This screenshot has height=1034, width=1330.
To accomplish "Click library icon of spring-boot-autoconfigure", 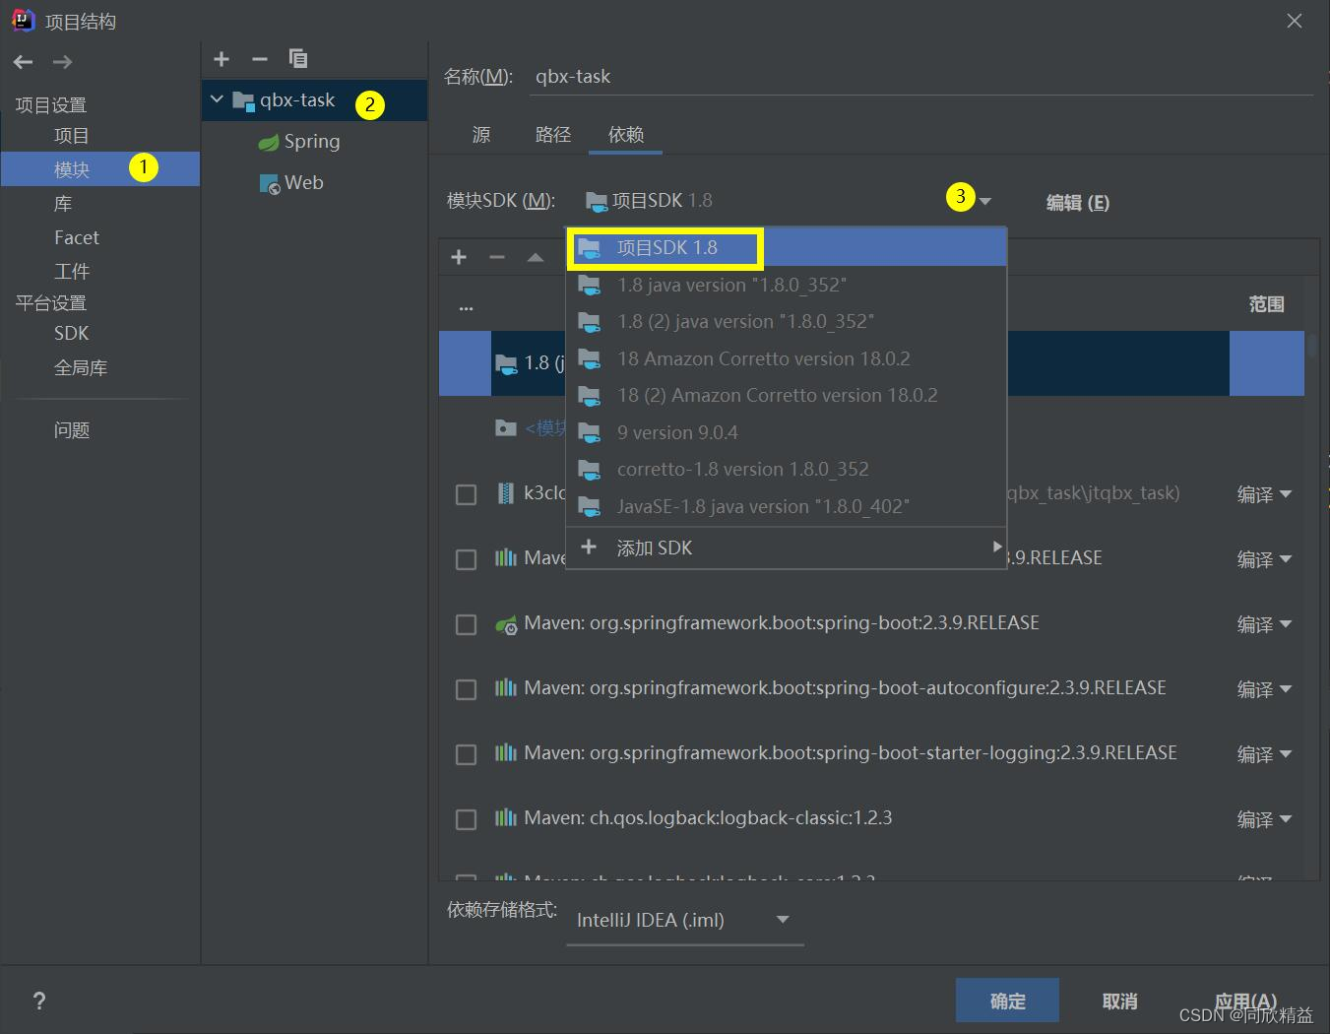I will click(x=505, y=687).
